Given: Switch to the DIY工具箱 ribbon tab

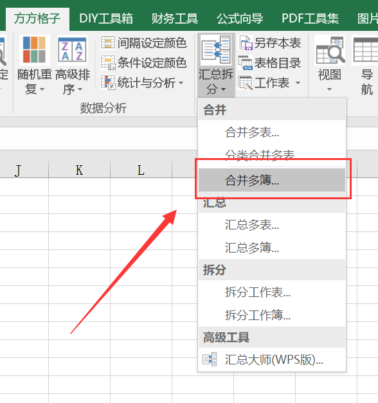Looking at the screenshot, I should tap(106, 19).
